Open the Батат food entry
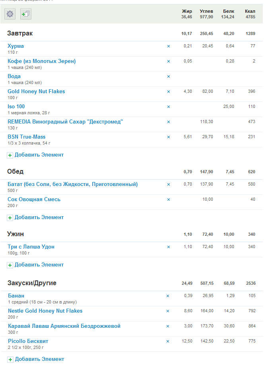This screenshot has height=370, width=266. pos(73,184)
